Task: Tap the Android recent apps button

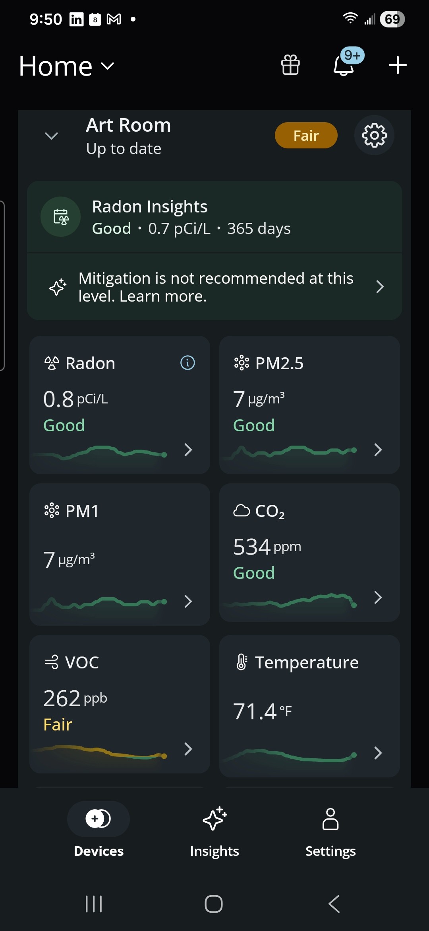Action: (94, 904)
